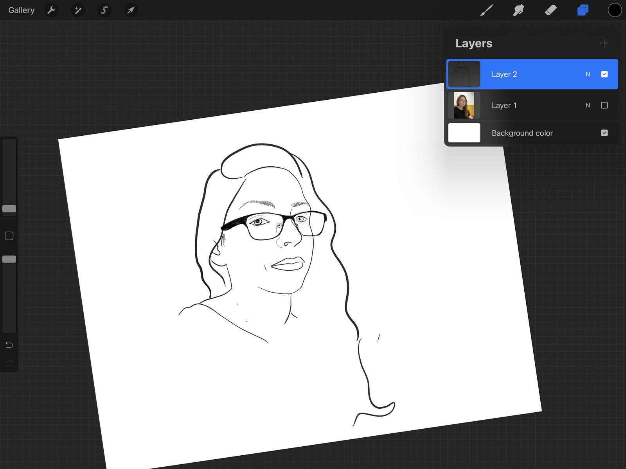Click the brush size slider handle
The width and height of the screenshot is (626, 469).
pyautogui.click(x=9, y=209)
